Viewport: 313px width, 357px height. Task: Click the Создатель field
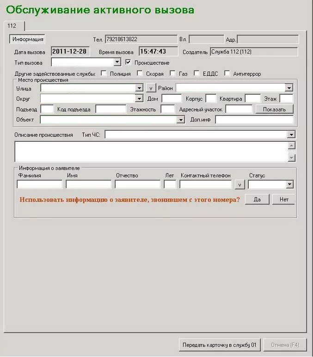254,52
